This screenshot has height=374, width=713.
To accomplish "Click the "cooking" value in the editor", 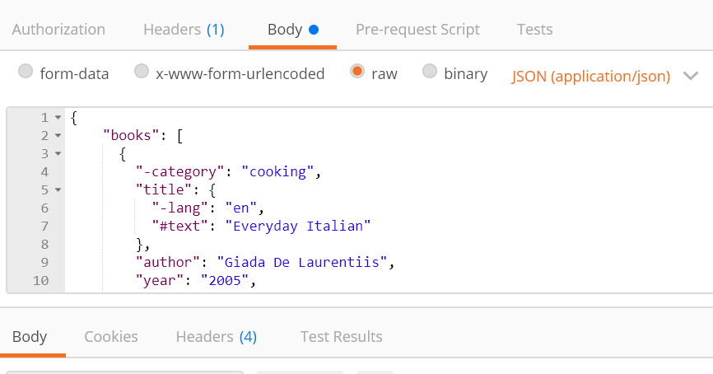I will [x=277, y=172].
